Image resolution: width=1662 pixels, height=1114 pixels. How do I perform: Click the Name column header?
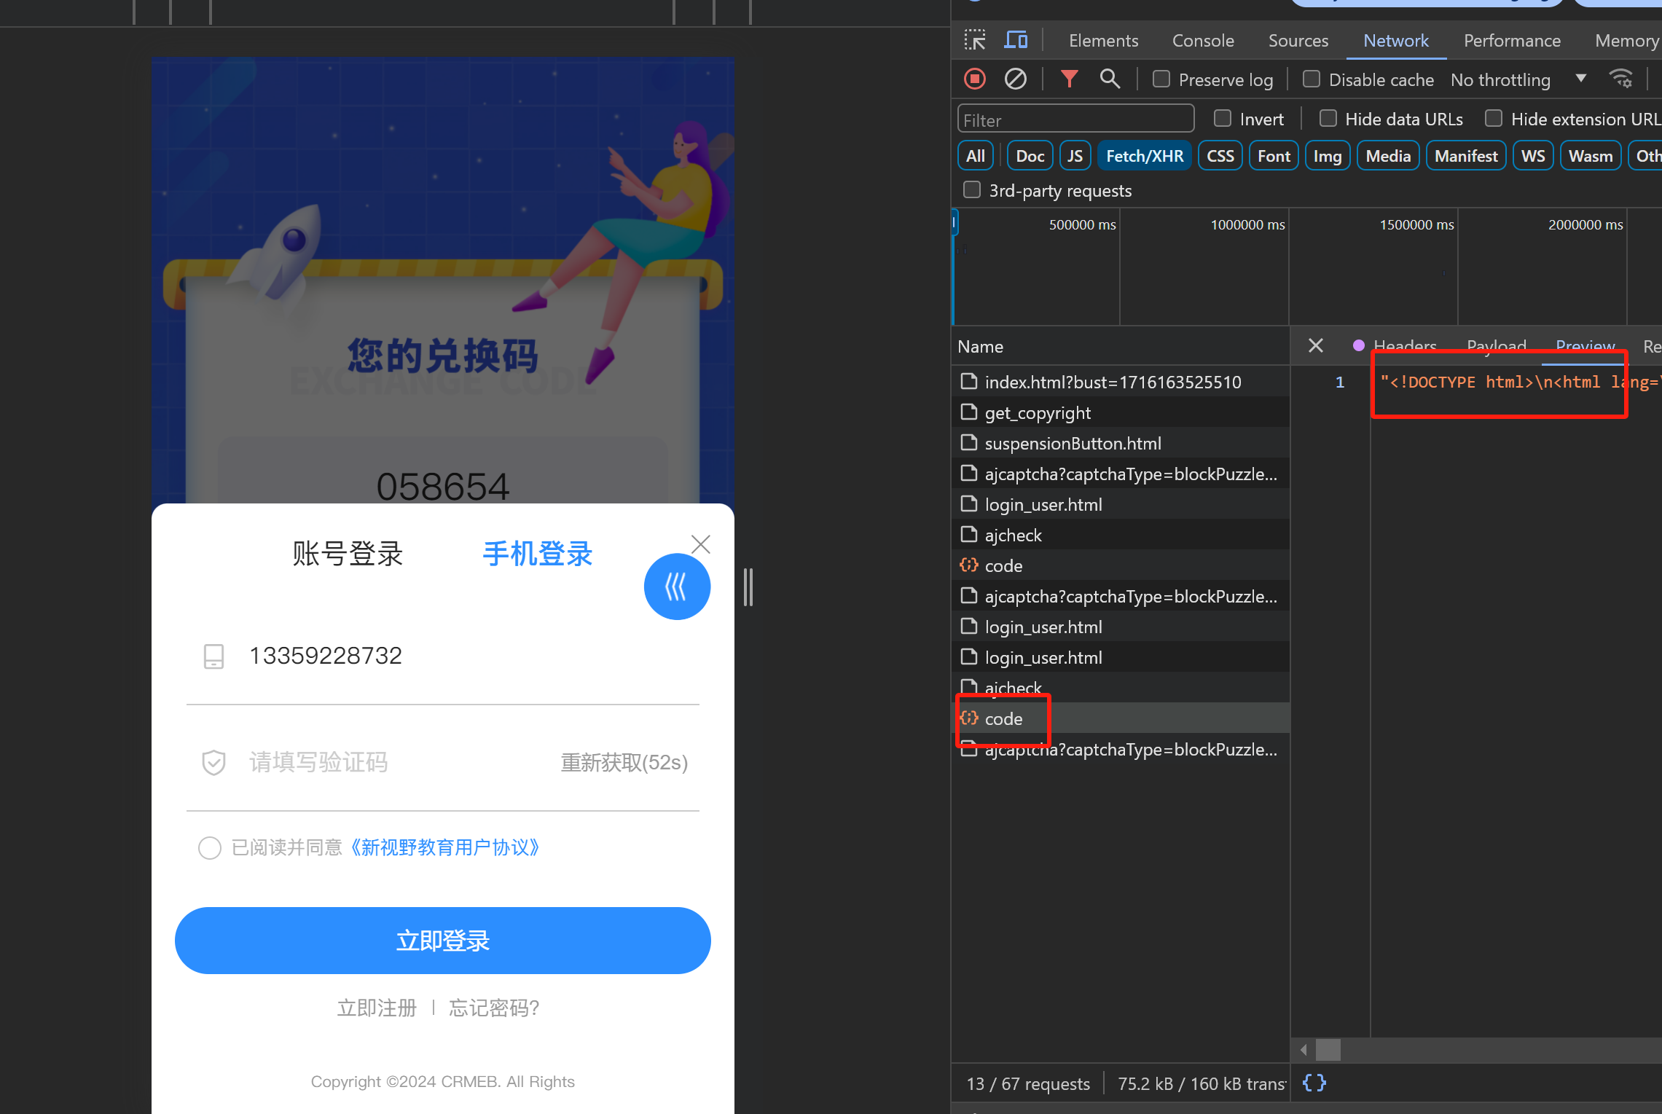click(x=1121, y=346)
